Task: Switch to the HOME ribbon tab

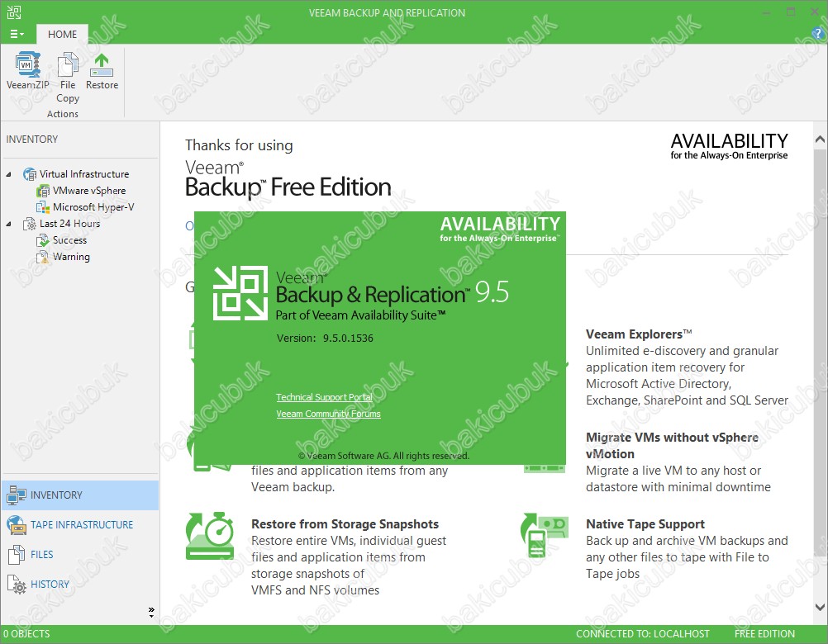Action: click(62, 35)
